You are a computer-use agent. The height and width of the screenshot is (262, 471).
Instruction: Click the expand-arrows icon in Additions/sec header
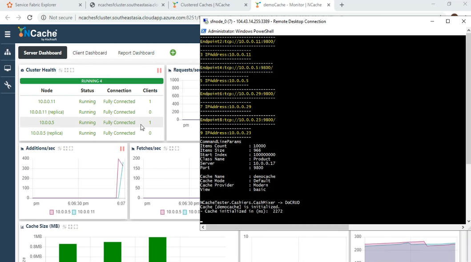point(65,149)
